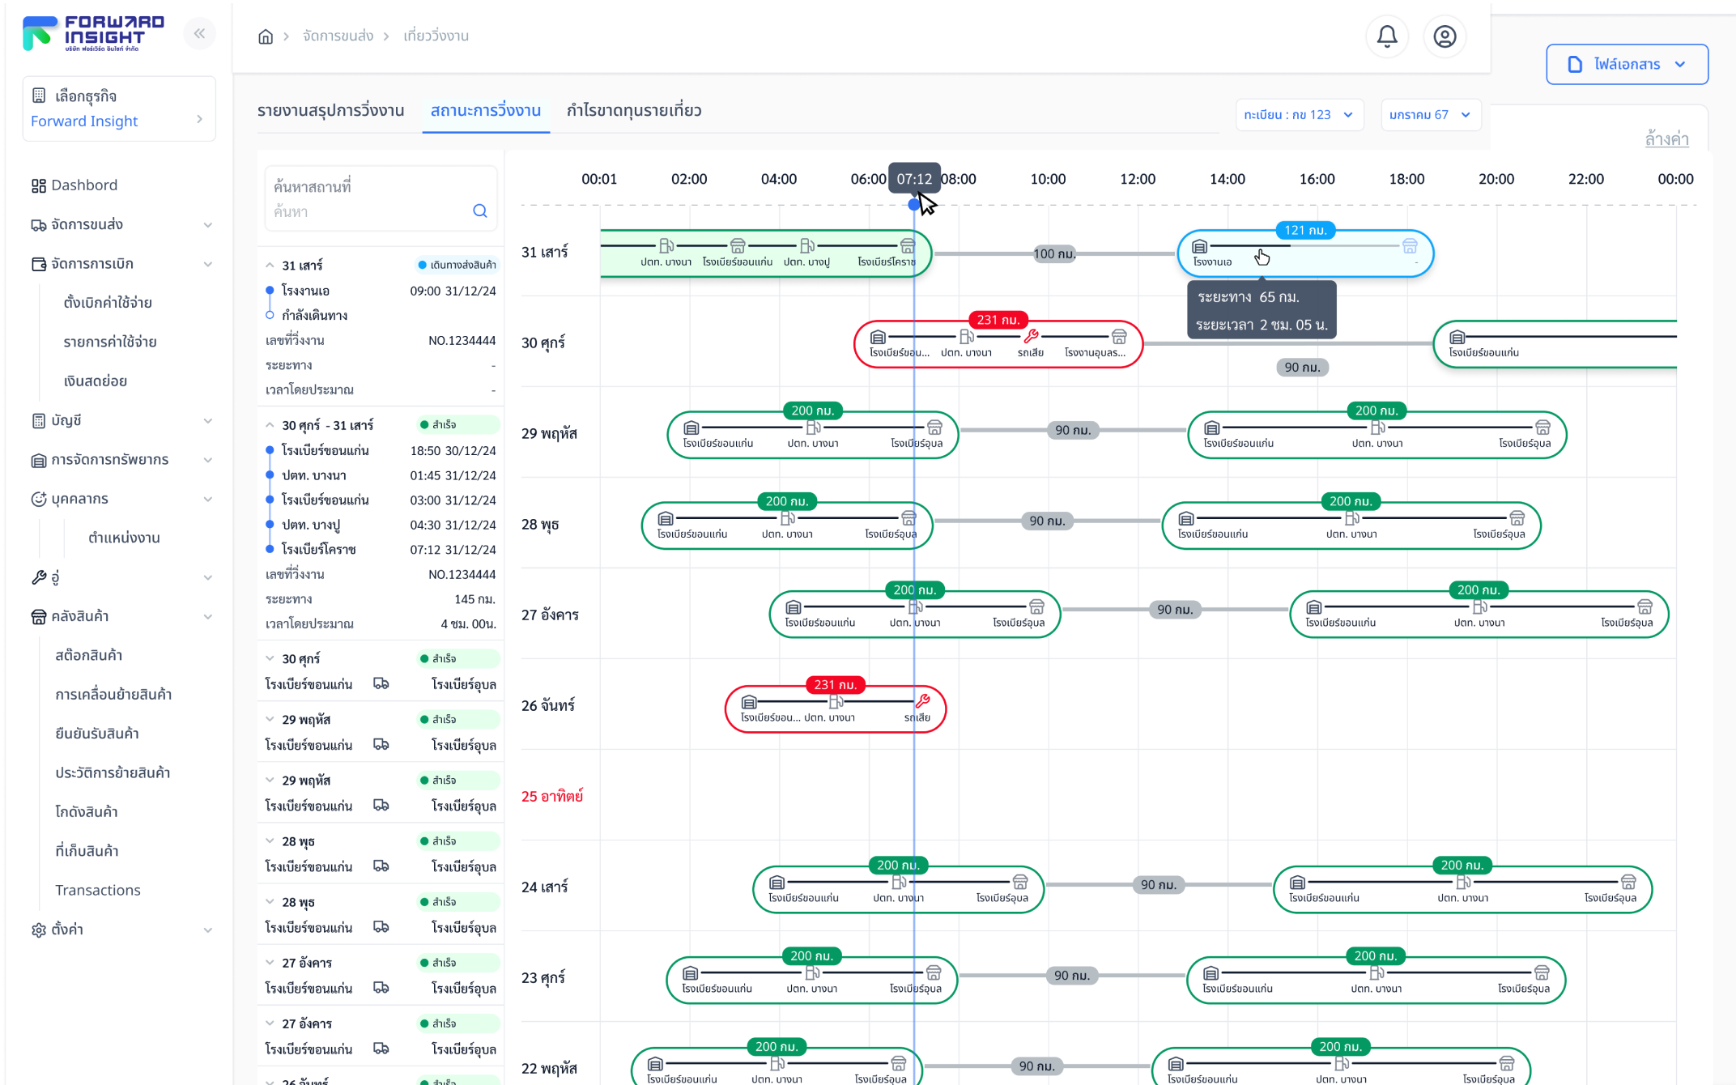Viewport: 1736px width, 1085px height.
Task: Select the สถานะการวิ่งงาน tab
Action: pyautogui.click(x=486, y=111)
